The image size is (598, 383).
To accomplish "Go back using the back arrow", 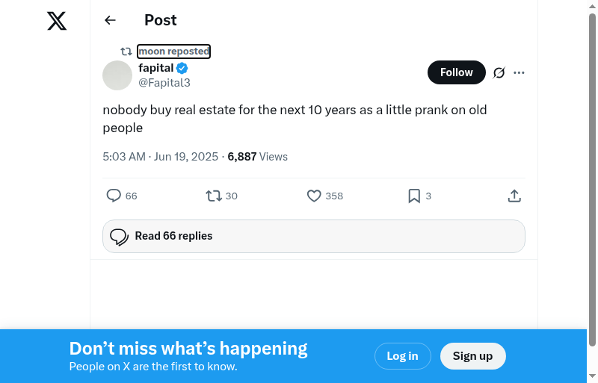I will [111, 20].
